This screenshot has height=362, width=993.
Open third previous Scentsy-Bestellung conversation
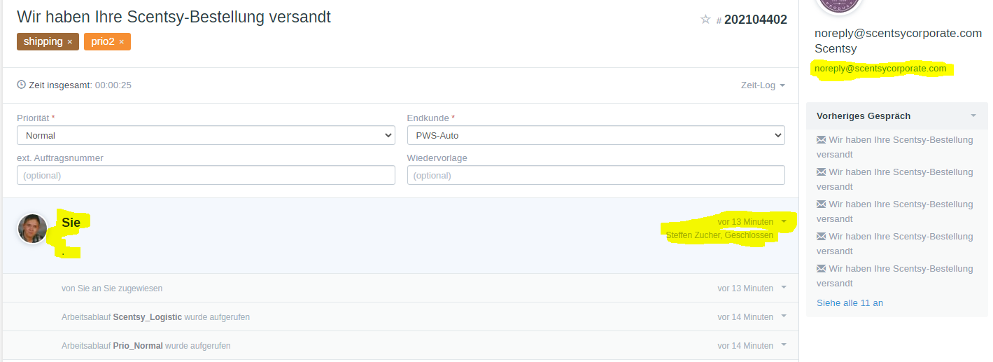[895, 211]
